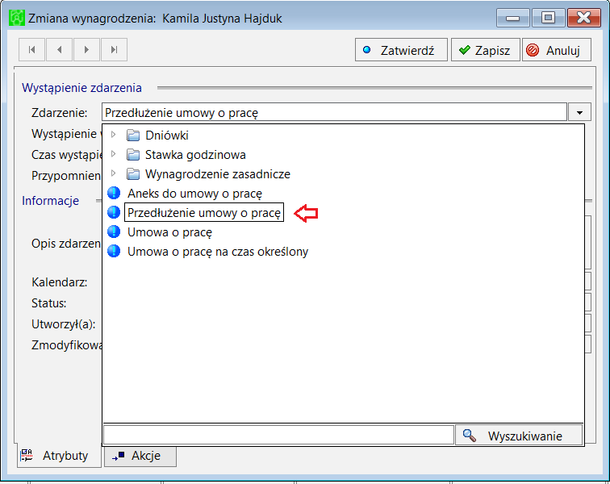Expand the Wynagrodzenie zasadnicze folder
Viewport: 610px width, 484px height.
click(x=113, y=173)
